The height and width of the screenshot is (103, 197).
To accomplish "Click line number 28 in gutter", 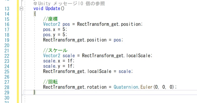I will [7, 87].
